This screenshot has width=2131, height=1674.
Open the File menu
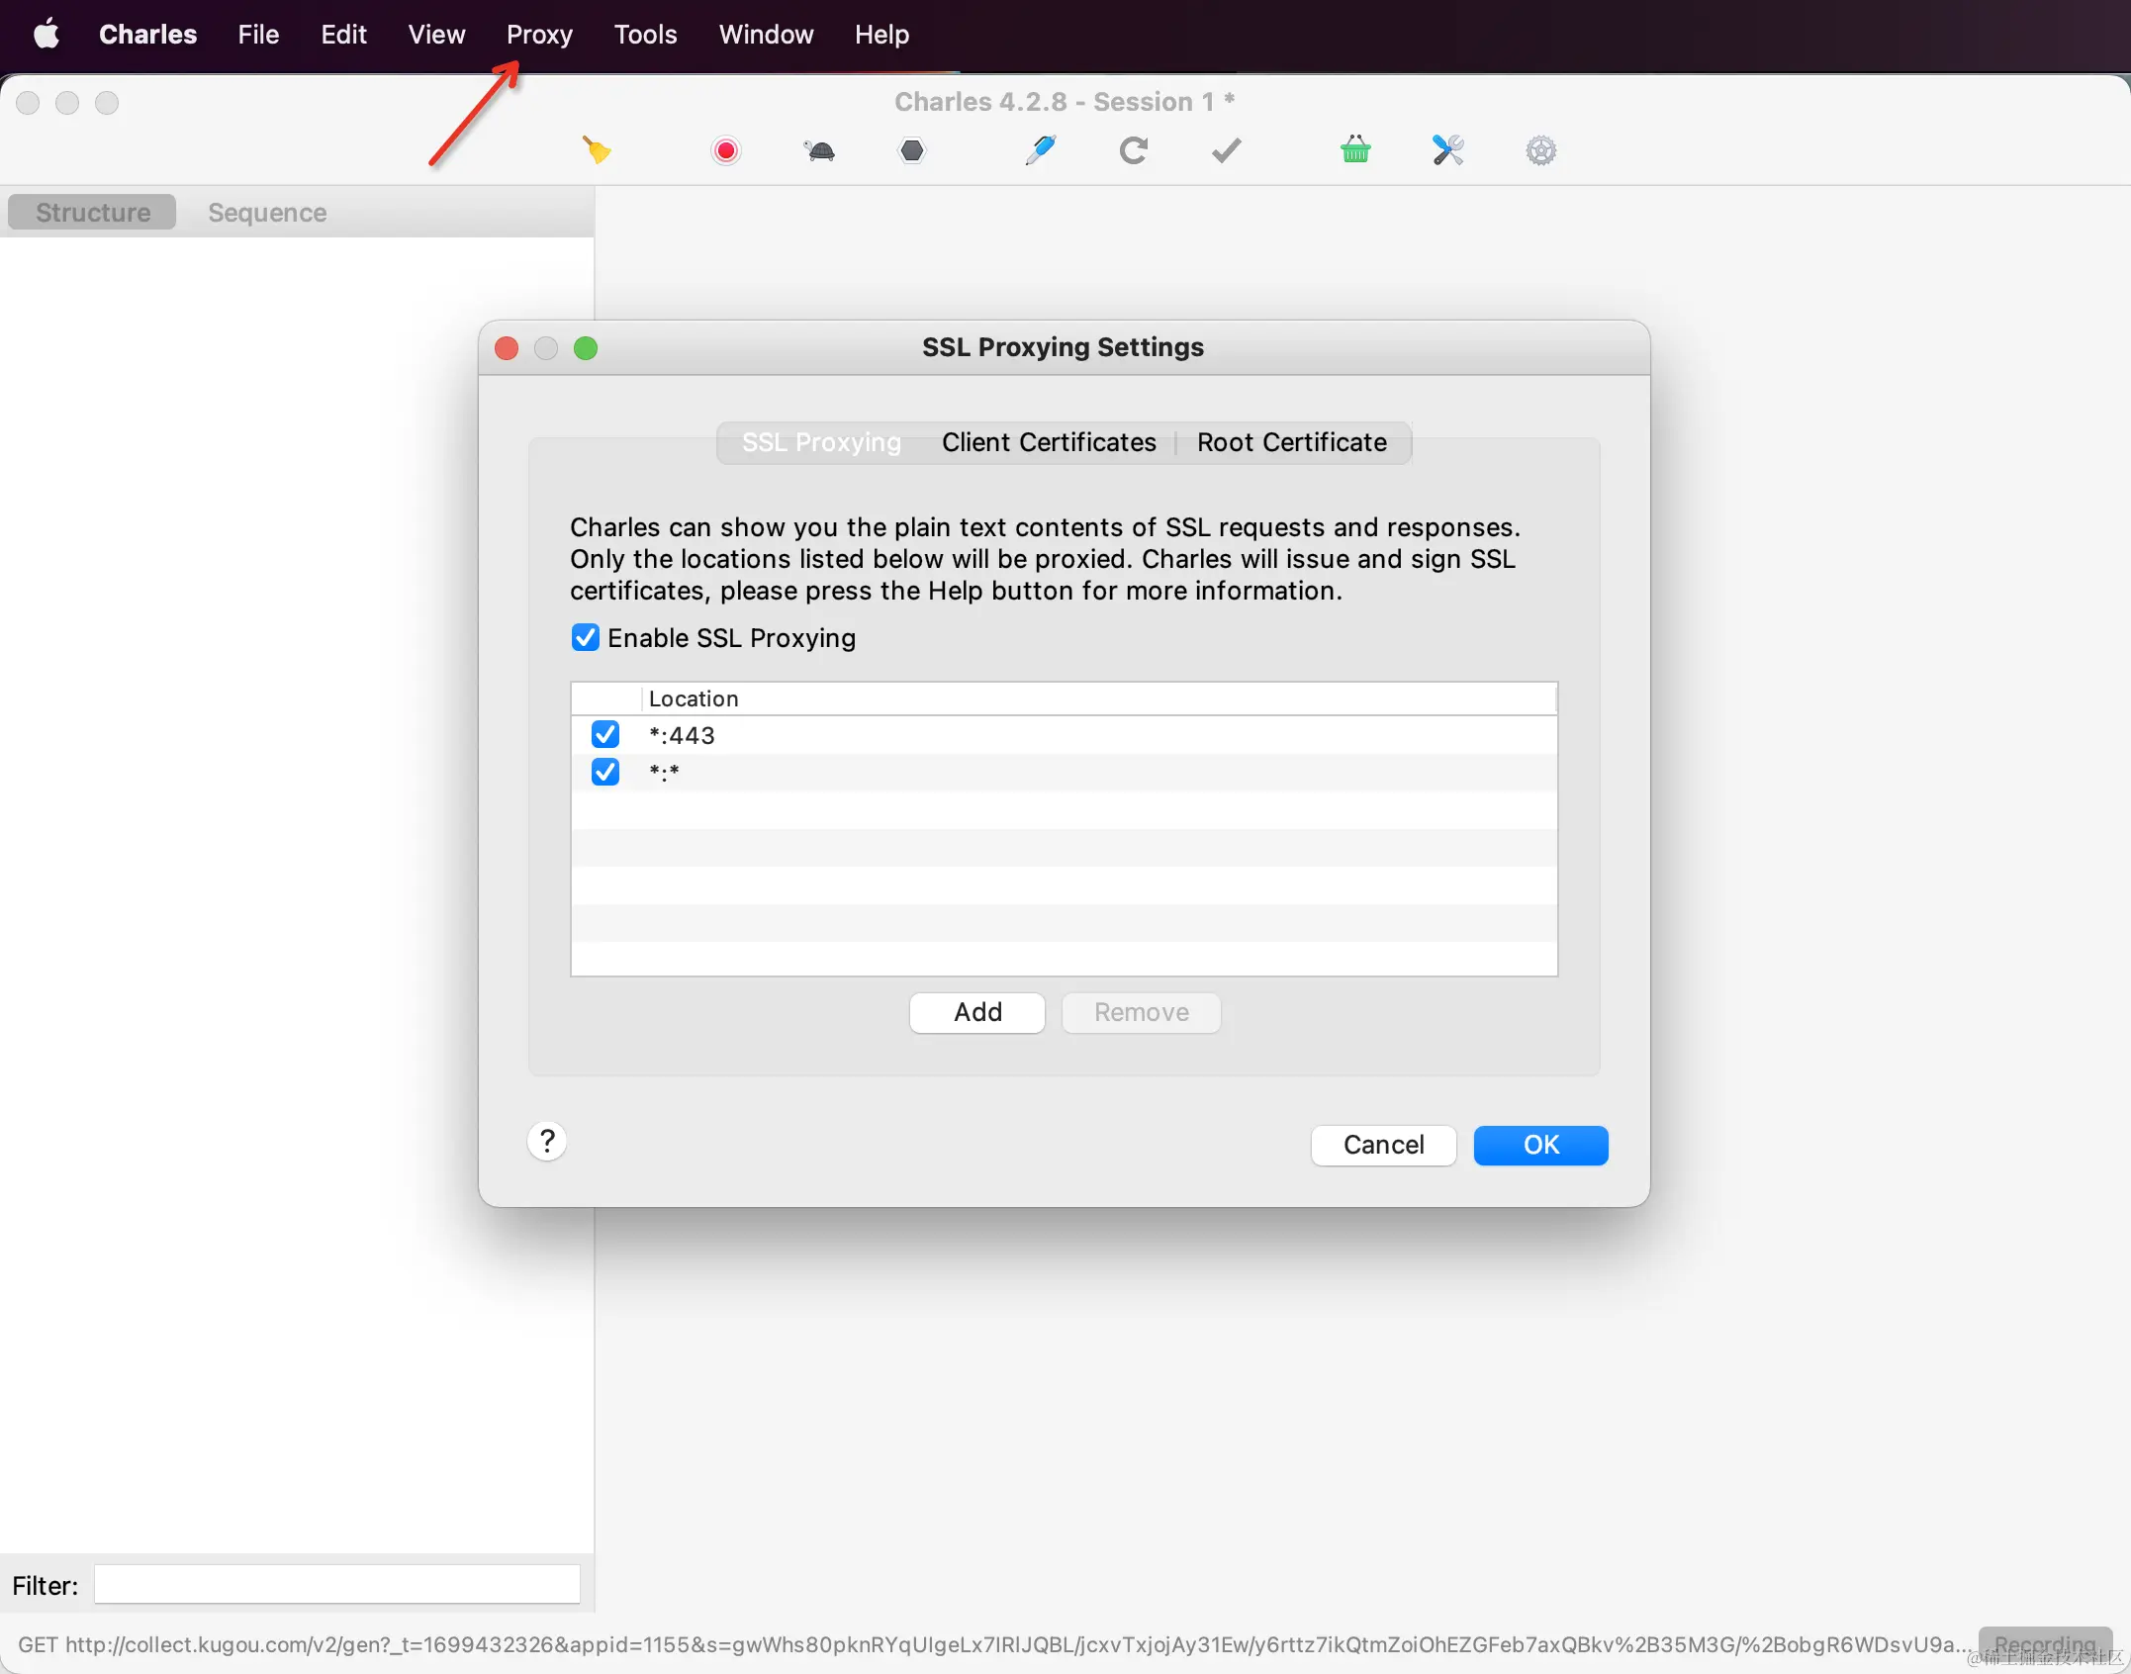258,35
